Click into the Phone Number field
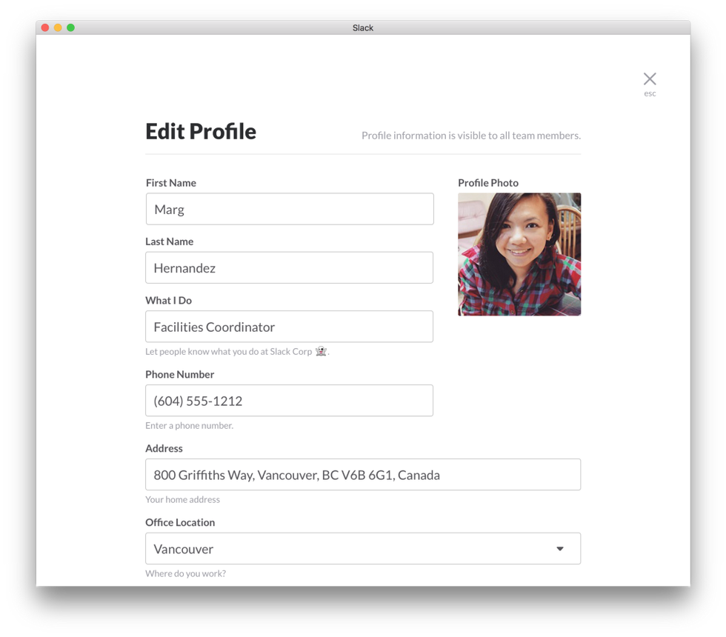The width and height of the screenshot is (726, 637). pos(289,401)
